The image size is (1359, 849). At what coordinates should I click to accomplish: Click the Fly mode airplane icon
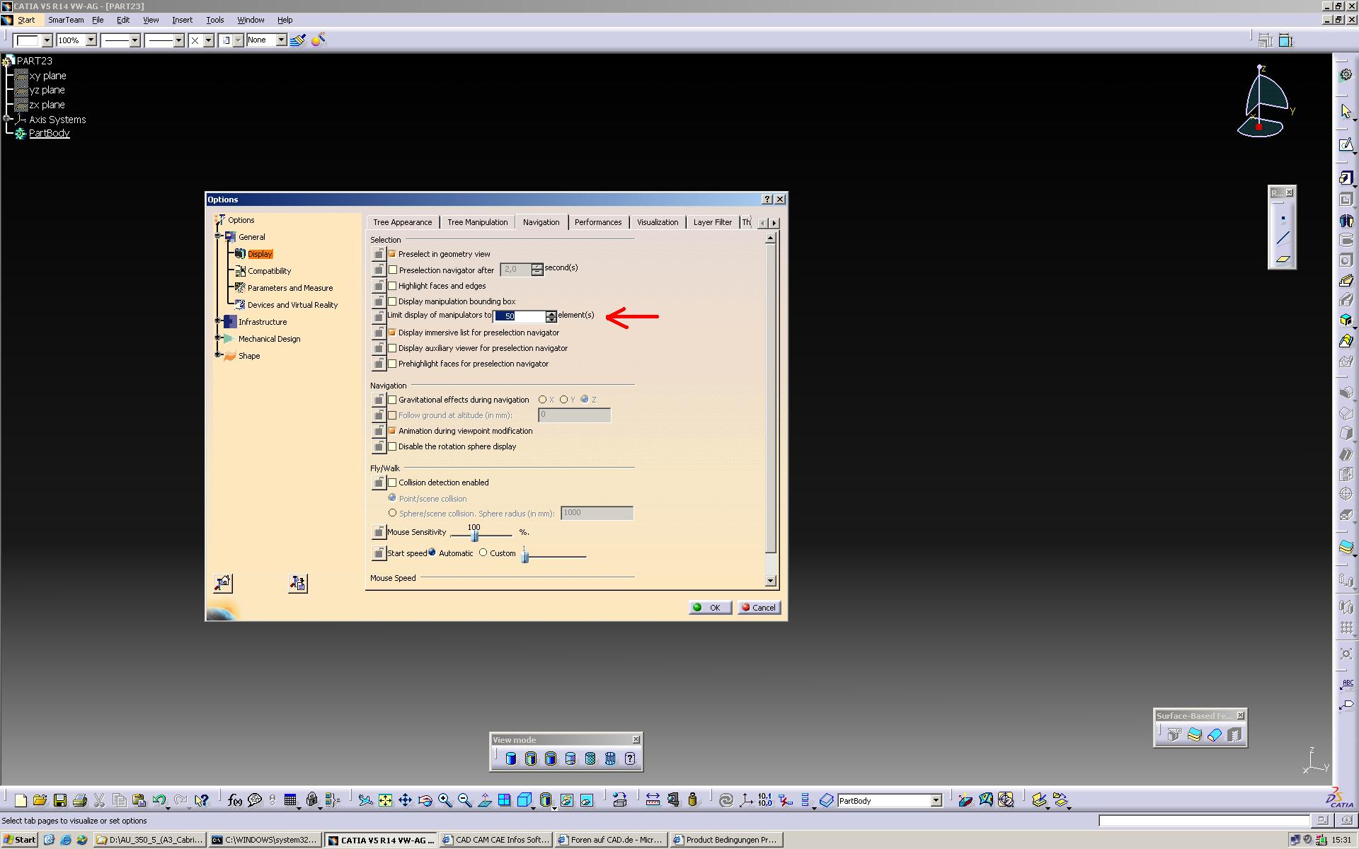click(365, 800)
